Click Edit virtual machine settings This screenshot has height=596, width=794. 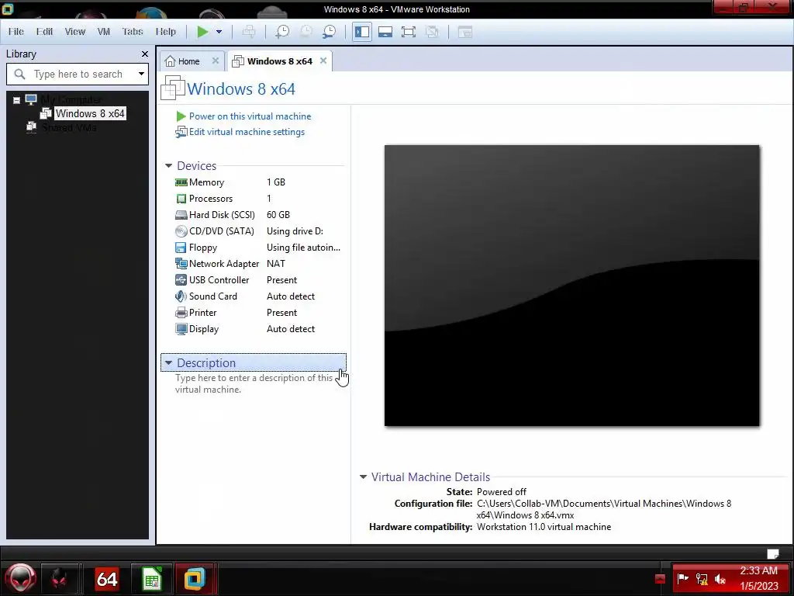[x=247, y=132]
